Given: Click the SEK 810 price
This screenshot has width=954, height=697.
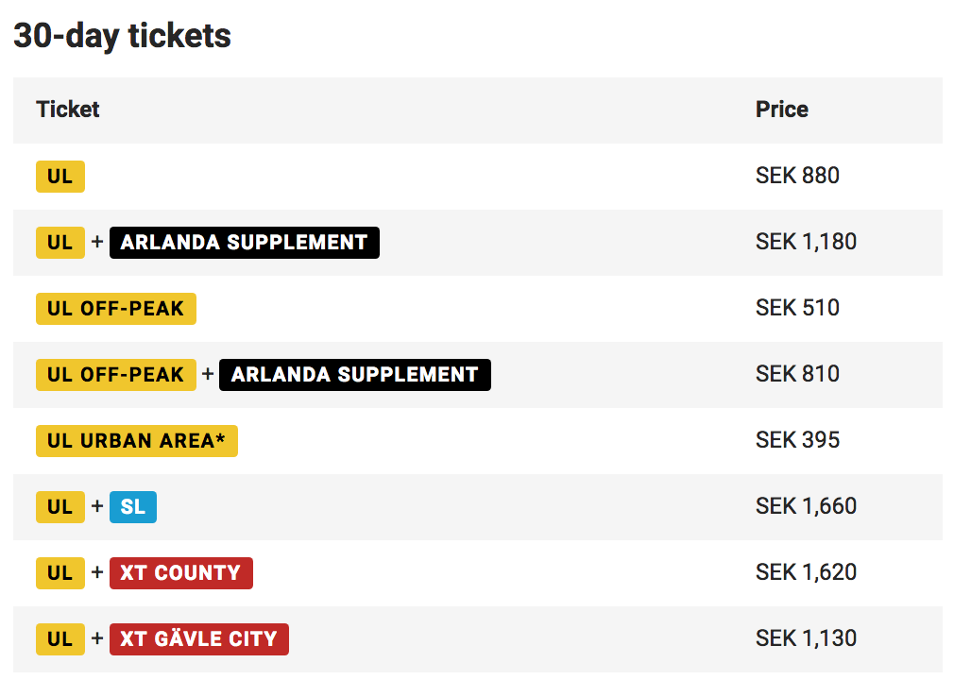Looking at the screenshot, I should pyautogui.click(x=797, y=374).
